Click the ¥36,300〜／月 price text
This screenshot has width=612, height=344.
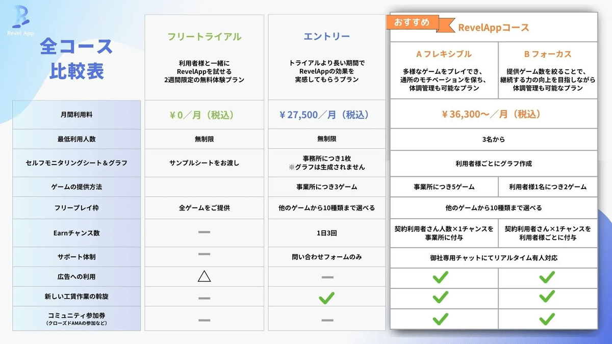[x=493, y=115]
